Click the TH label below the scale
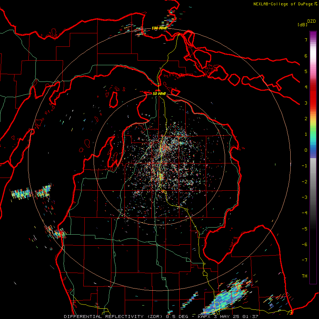This screenshot has height=319, width=319. [x=304, y=276]
